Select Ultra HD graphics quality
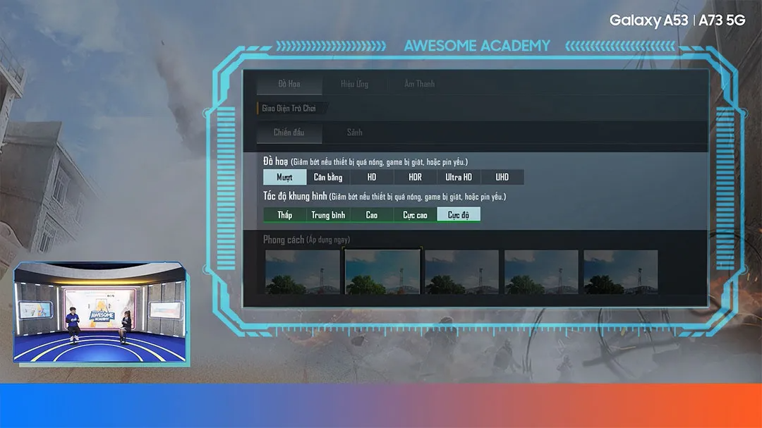The height and width of the screenshot is (428, 762). [459, 177]
